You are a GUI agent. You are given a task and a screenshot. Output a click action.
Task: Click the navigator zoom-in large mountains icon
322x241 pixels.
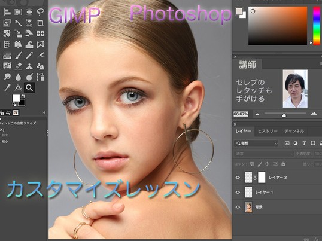coord(314,114)
